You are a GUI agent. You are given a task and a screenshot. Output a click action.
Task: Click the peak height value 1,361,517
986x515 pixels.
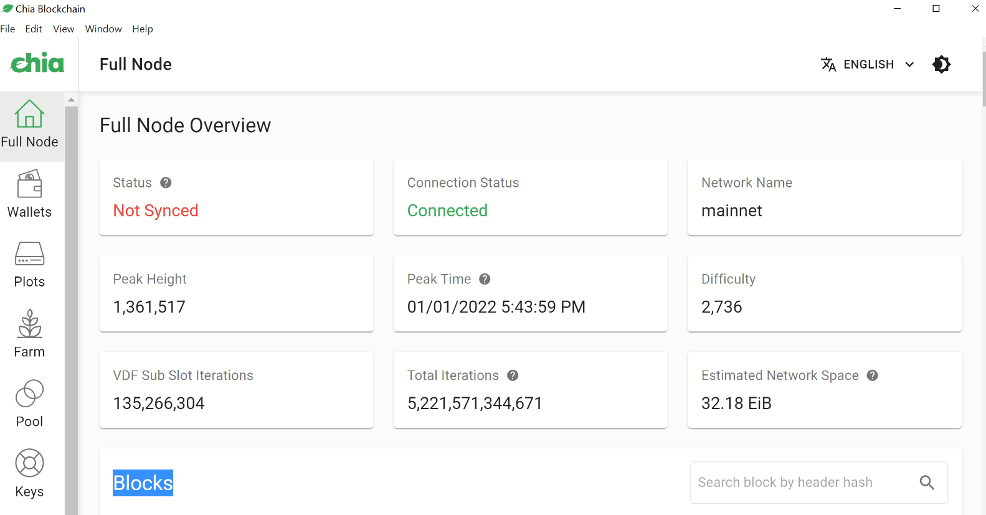point(149,307)
